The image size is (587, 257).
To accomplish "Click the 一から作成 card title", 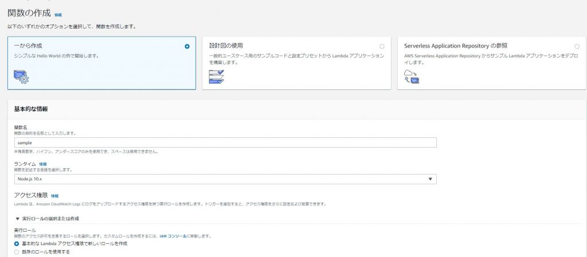I will 28,46.
